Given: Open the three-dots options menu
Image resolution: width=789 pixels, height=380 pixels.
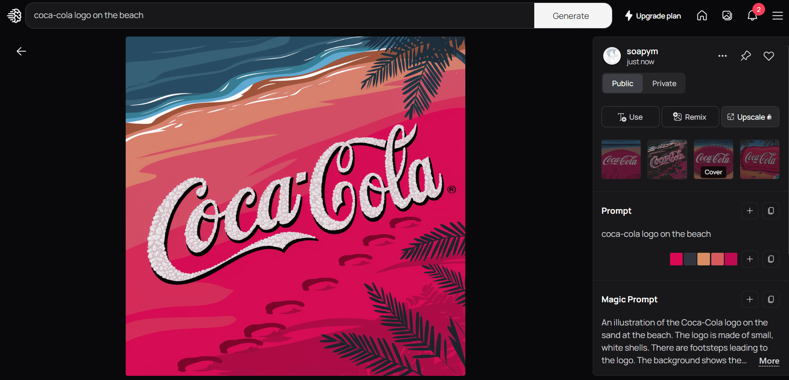Looking at the screenshot, I should (x=723, y=56).
